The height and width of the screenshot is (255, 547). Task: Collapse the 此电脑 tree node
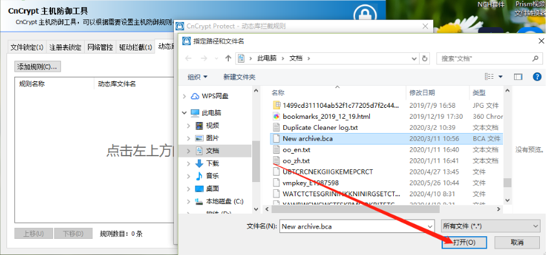(x=184, y=113)
